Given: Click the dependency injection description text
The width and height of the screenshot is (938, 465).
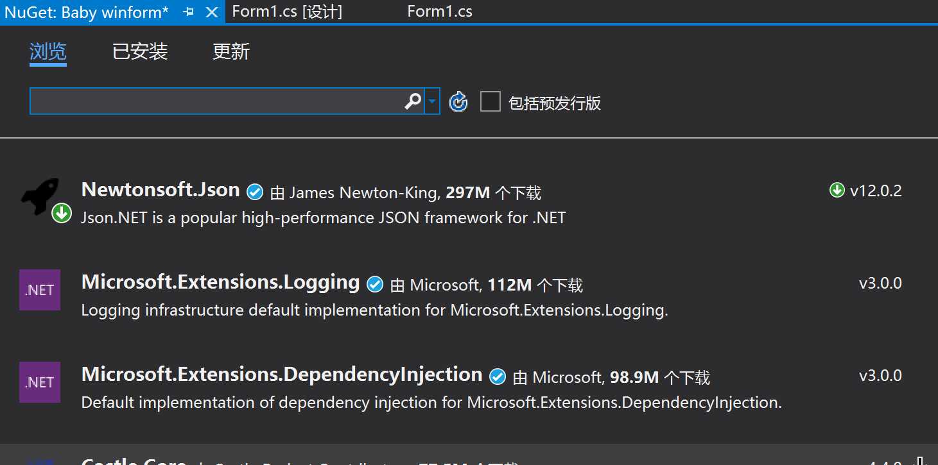Looking at the screenshot, I should coord(431,403).
